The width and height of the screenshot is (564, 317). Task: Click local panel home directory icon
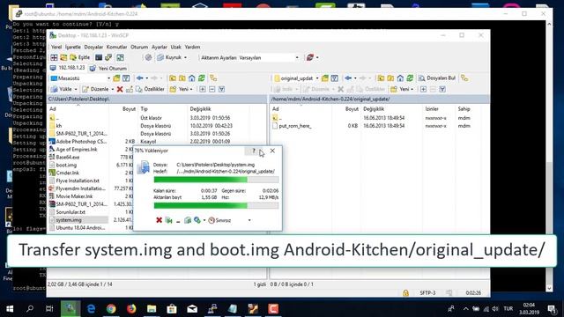pyautogui.click(x=192, y=78)
